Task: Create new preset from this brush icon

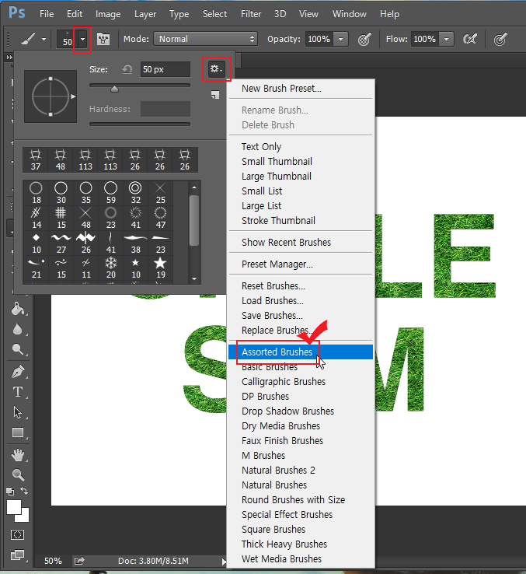Action: 215,95
